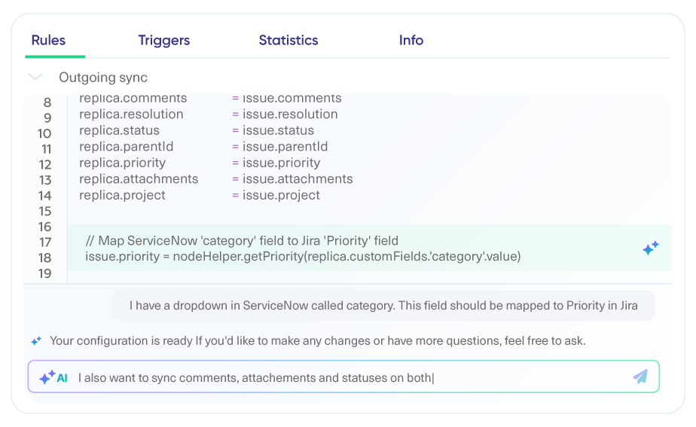Click the user message about category dropdown
The width and height of the screenshot is (696, 427).
click(x=383, y=306)
